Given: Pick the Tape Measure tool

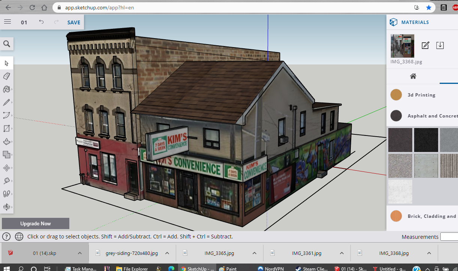Looking at the screenshot, I should (x=7, y=181).
